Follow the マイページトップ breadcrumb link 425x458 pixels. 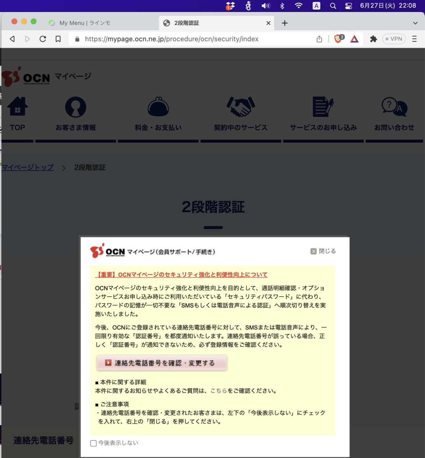click(x=27, y=167)
